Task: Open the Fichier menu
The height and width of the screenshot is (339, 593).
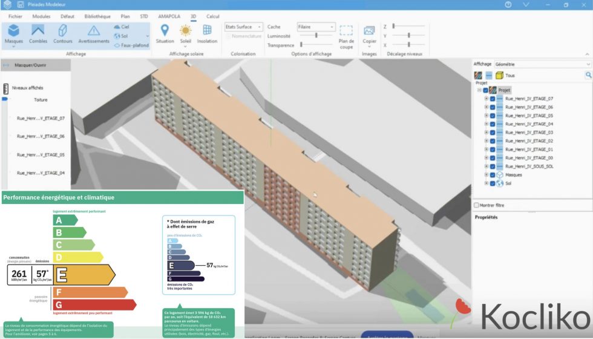Action: click(16, 16)
